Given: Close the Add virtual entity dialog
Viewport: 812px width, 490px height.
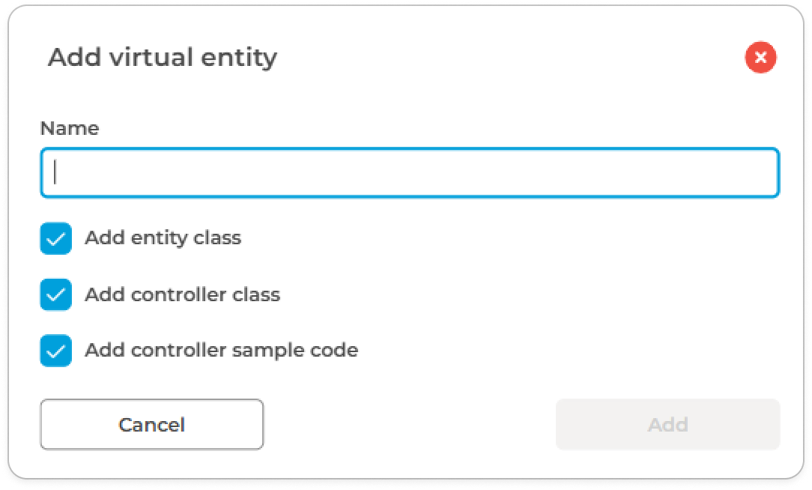Looking at the screenshot, I should 760,58.
